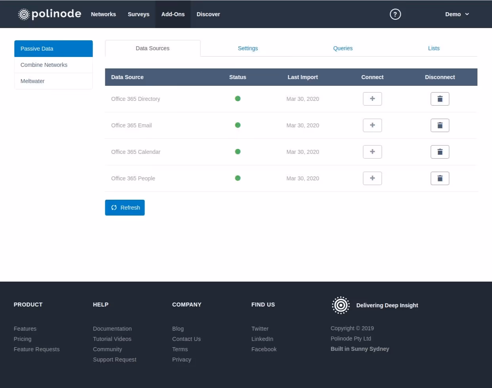Select Combine Networks in the sidebar

pyautogui.click(x=53, y=65)
